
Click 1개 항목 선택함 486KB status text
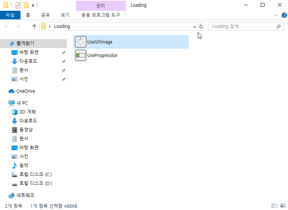[54, 206]
